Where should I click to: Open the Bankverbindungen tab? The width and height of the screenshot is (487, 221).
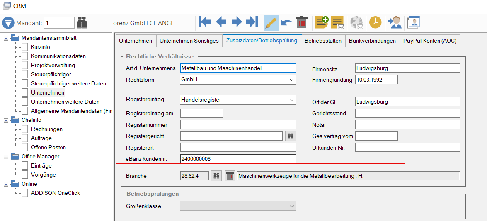coord(372,41)
